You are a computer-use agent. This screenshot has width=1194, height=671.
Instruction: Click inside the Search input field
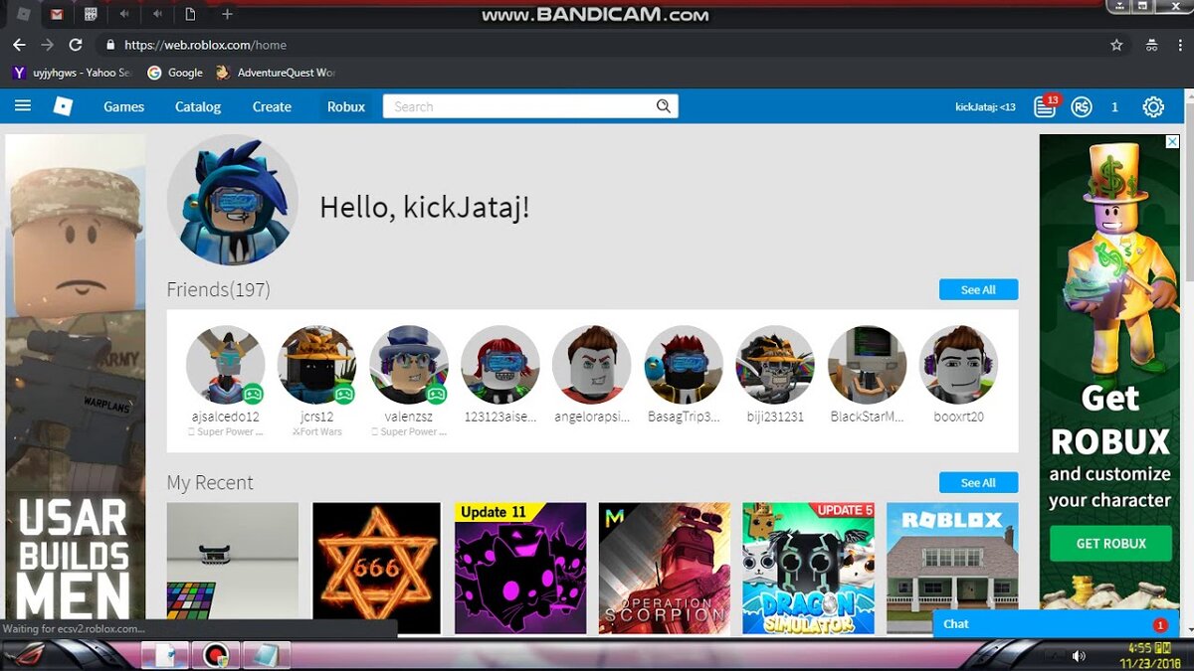point(518,106)
